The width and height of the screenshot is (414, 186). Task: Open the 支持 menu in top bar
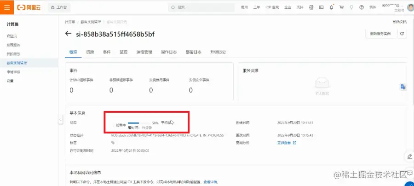tap(300, 7)
